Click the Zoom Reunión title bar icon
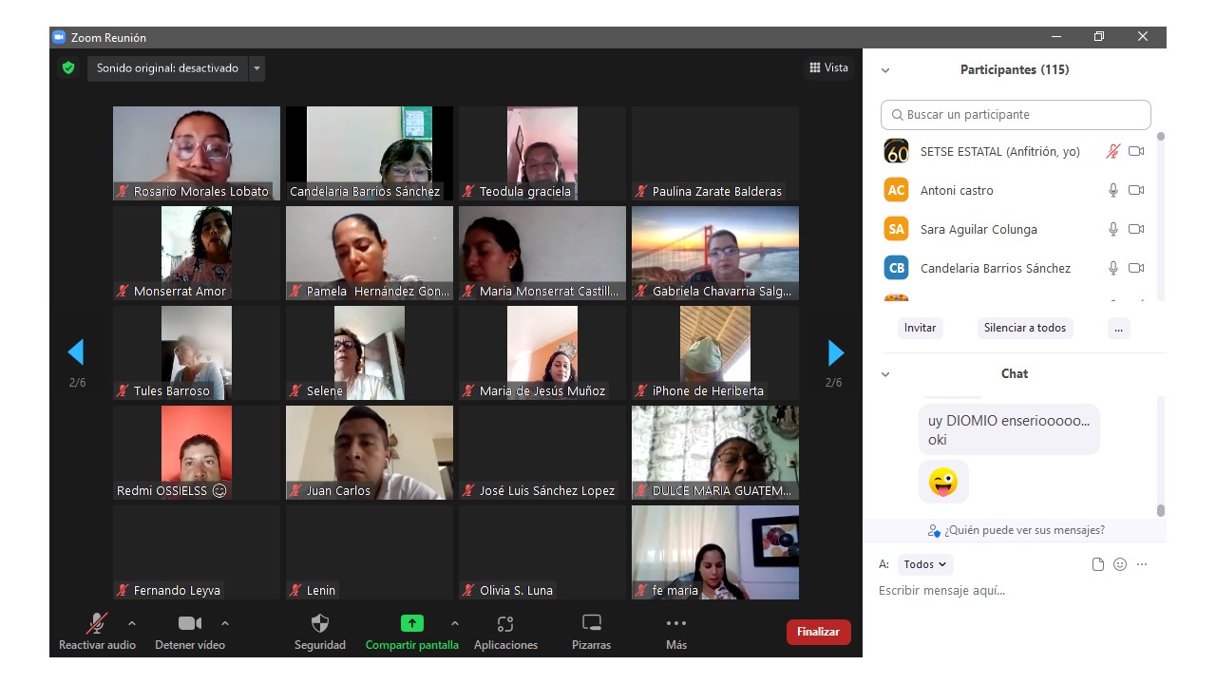This screenshot has height=684, width=1216. pyautogui.click(x=58, y=37)
